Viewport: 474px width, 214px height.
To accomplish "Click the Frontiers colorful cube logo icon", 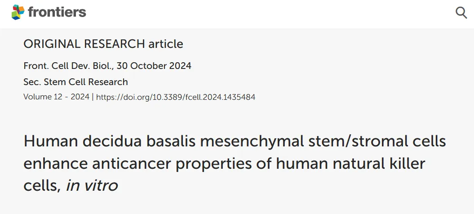I will [18, 13].
